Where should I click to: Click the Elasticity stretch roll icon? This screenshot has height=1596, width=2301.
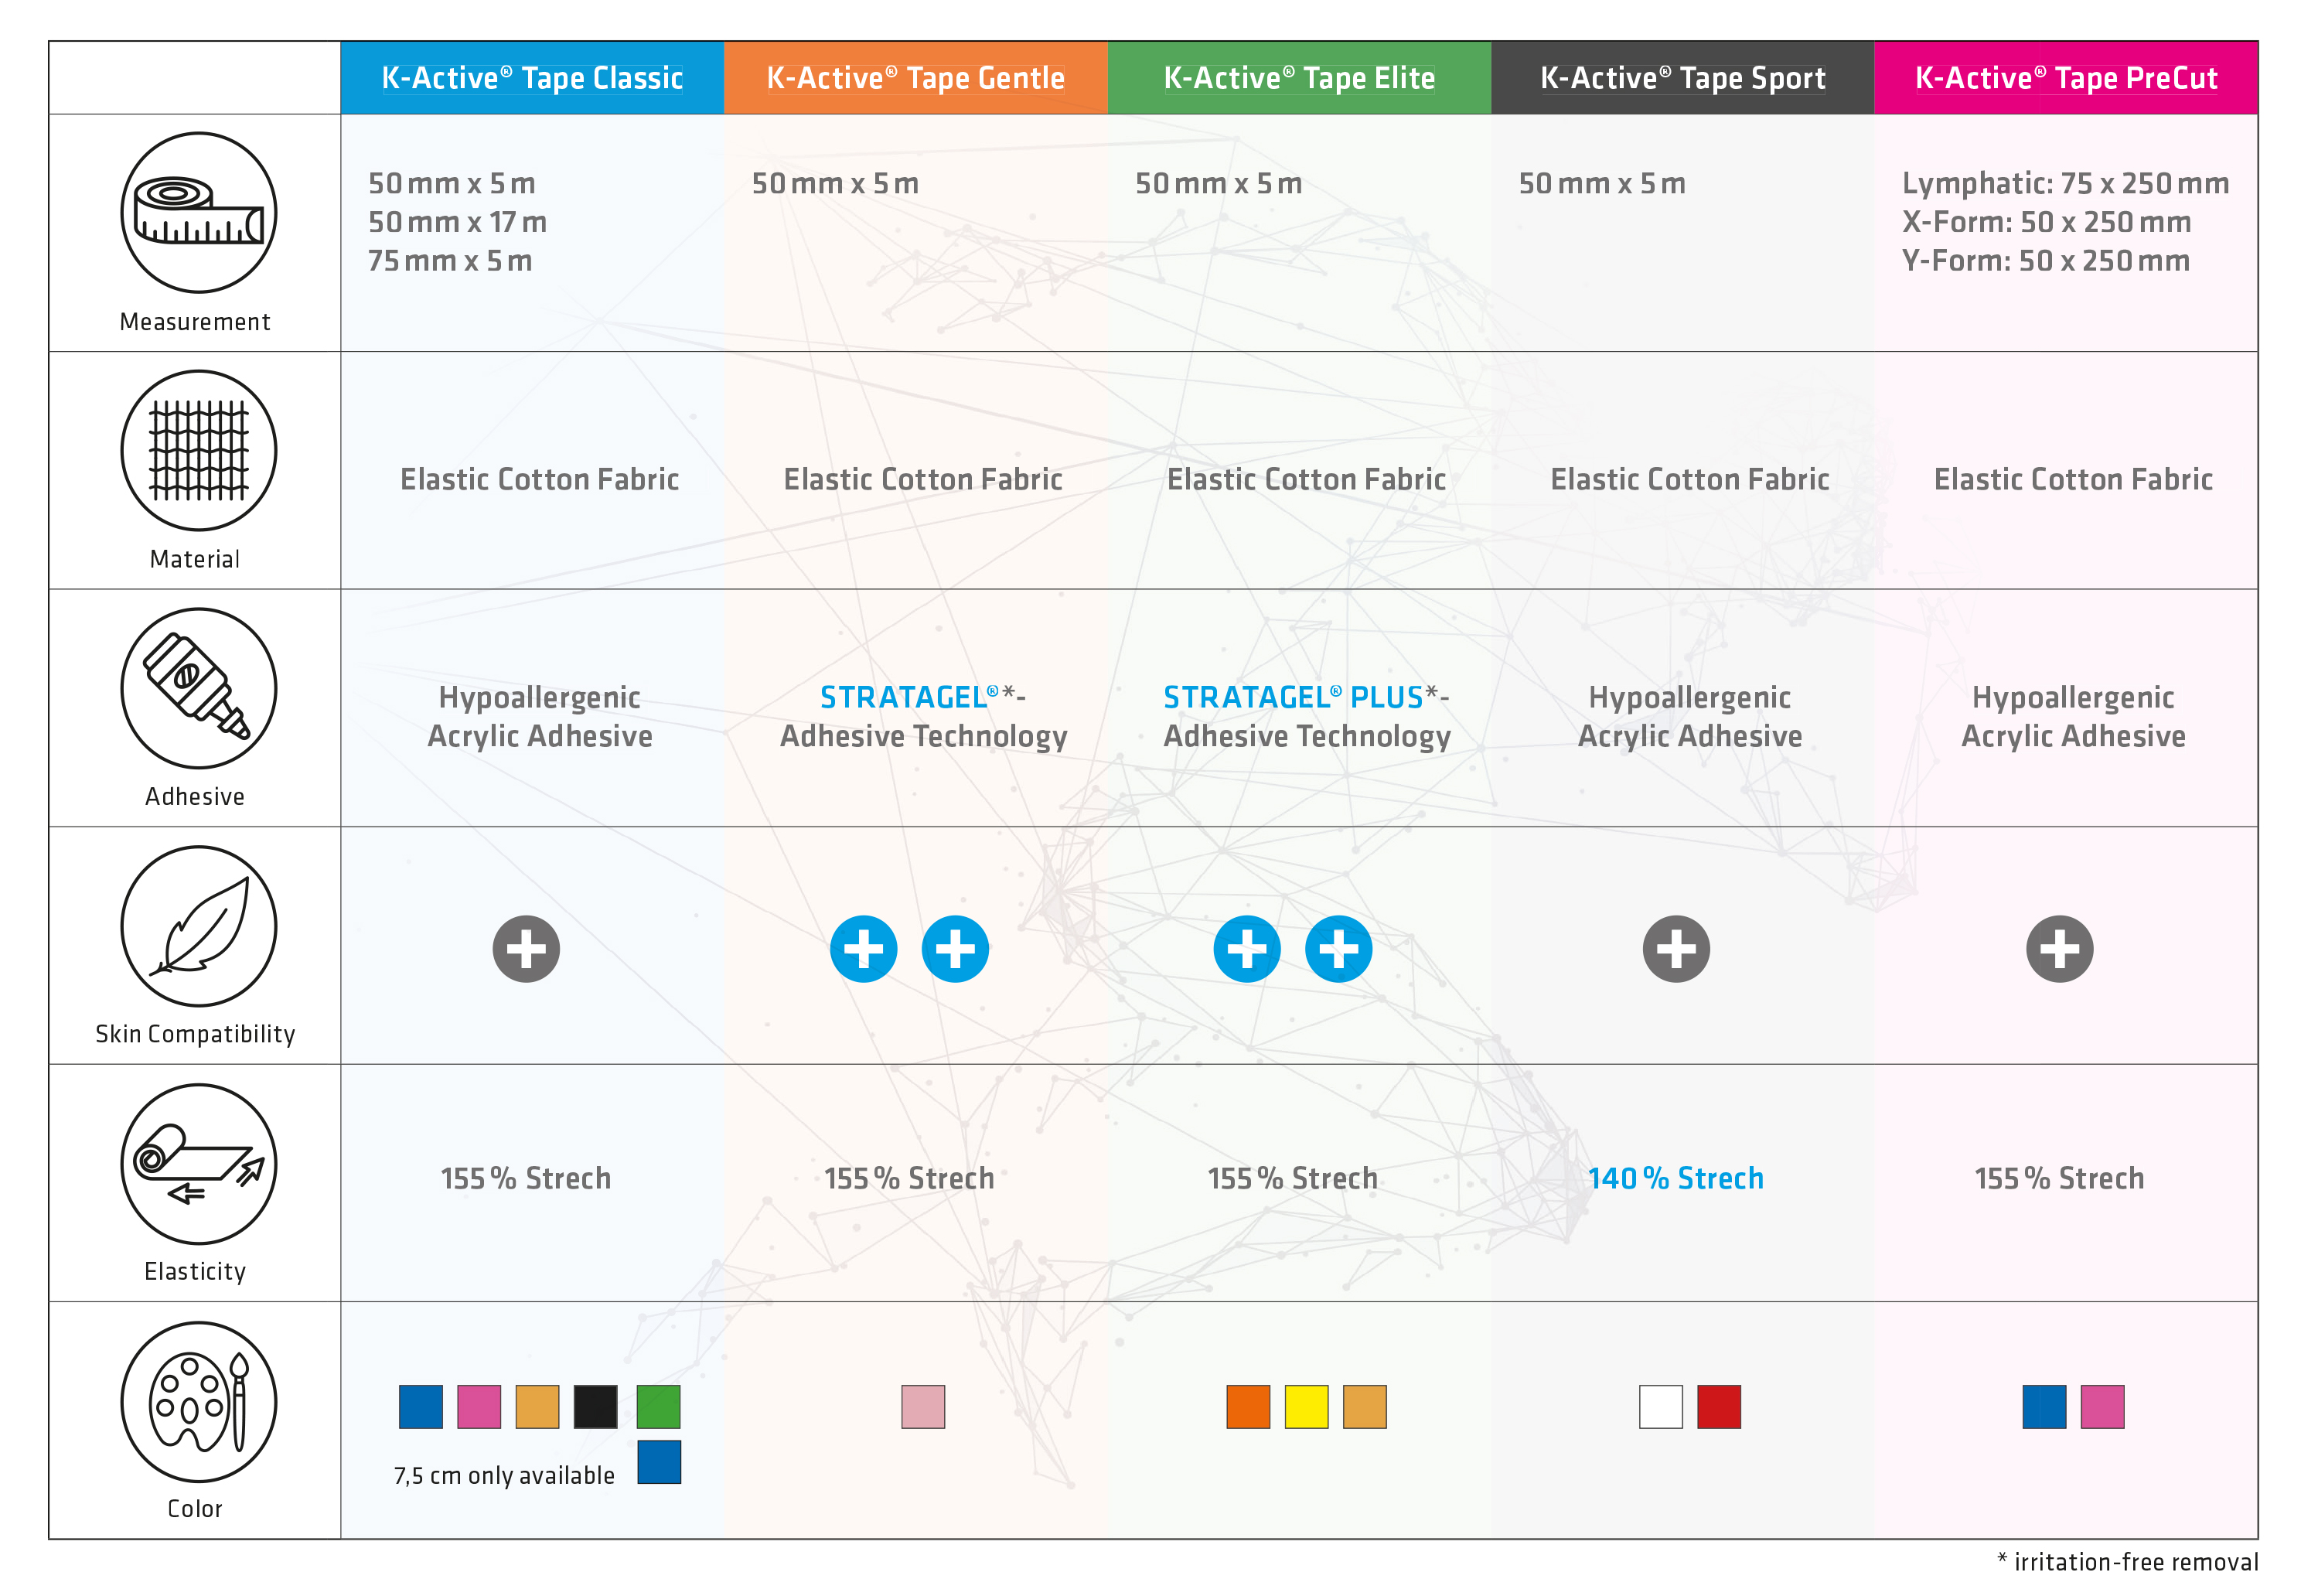(x=198, y=1164)
